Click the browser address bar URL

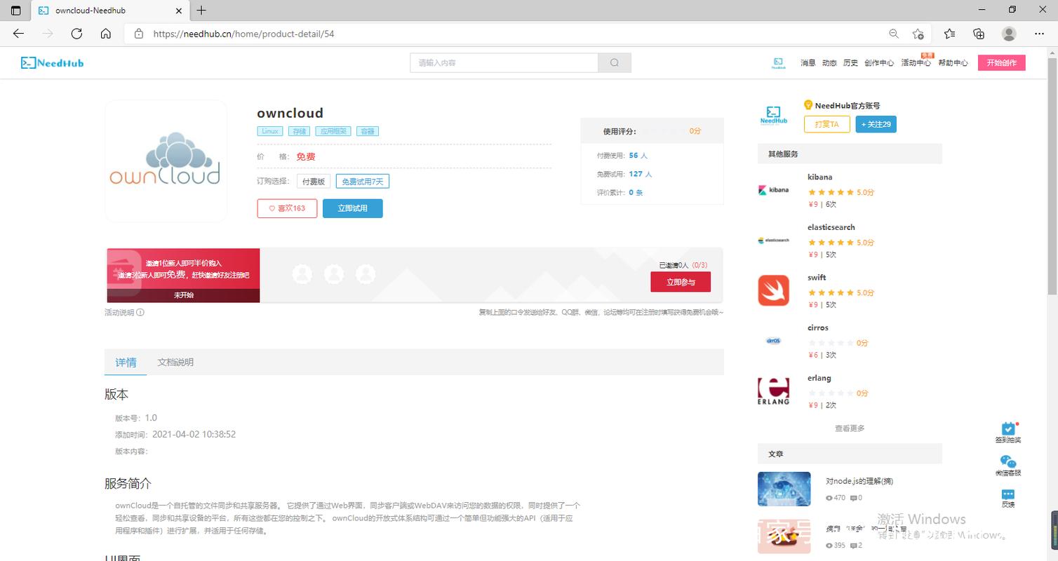point(243,34)
